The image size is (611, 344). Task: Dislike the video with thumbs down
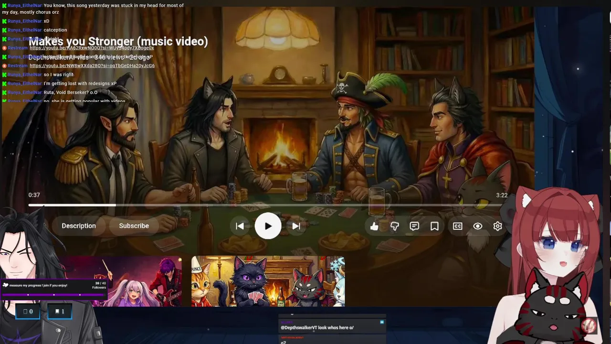point(394,226)
